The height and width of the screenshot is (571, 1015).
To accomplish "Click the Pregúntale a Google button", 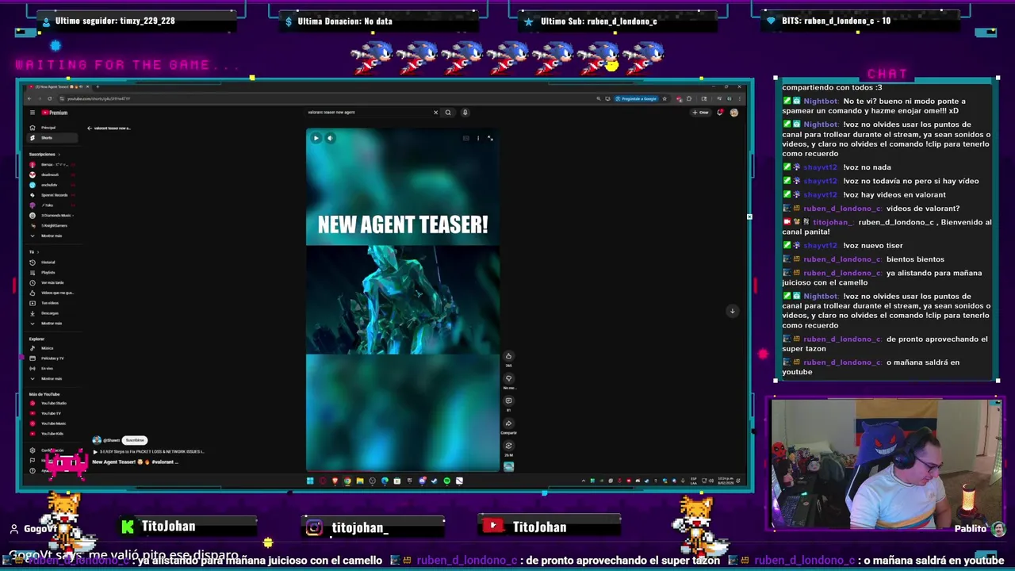I will coord(637,99).
